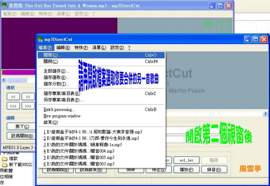Select New program window entry

[x=101, y=116]
